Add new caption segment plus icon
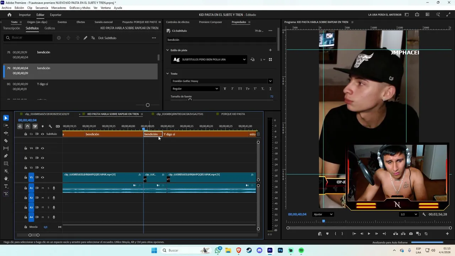455x256 pixels. pos(59,38)
